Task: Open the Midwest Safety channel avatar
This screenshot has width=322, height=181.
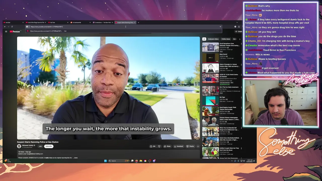Action: point(19,146)
